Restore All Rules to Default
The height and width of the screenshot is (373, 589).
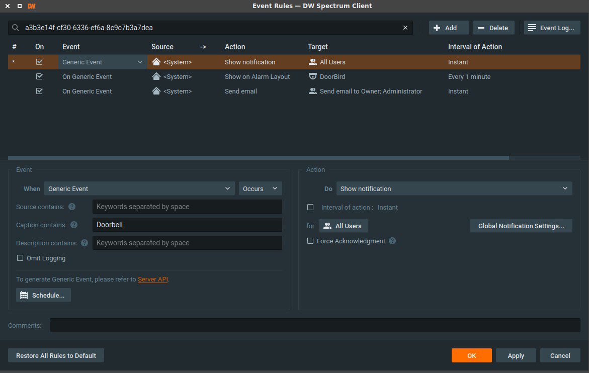click(x=56, y=356)
